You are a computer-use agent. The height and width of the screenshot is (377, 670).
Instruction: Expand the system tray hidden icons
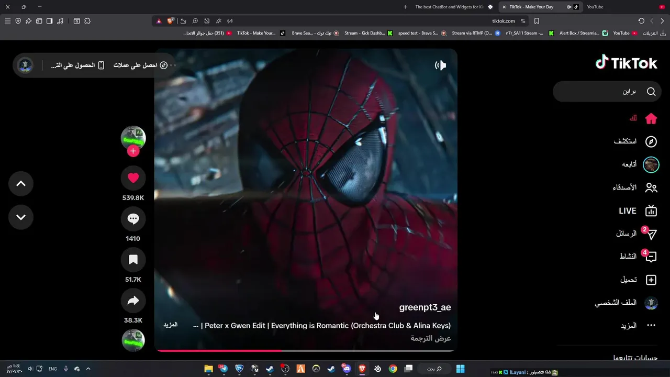click(x=88, y=369)
